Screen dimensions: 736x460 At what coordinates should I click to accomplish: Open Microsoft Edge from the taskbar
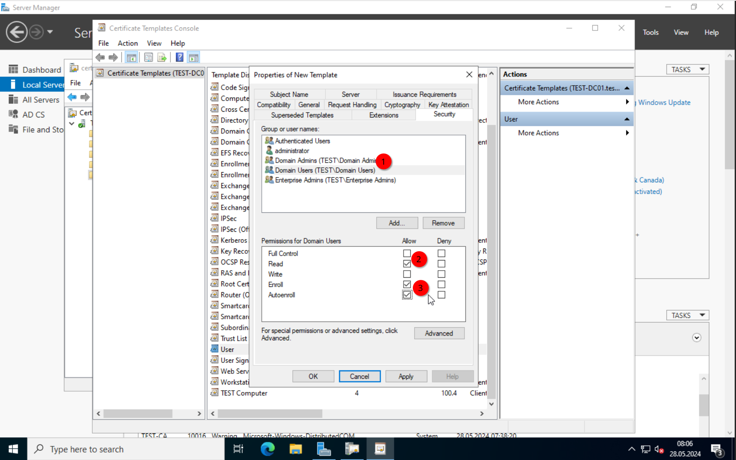pos(268,449)
